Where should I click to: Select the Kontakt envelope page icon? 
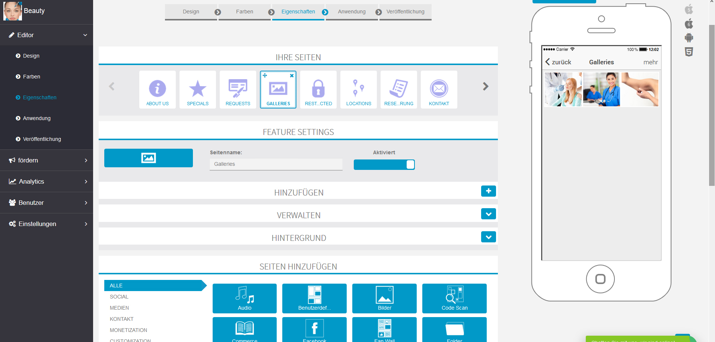[439, 90]
